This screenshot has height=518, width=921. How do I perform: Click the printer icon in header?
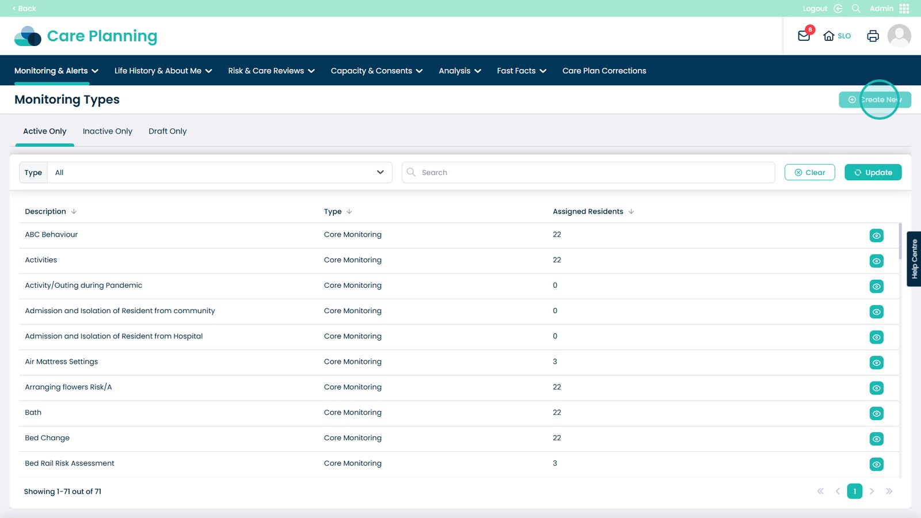pos(873,36)
